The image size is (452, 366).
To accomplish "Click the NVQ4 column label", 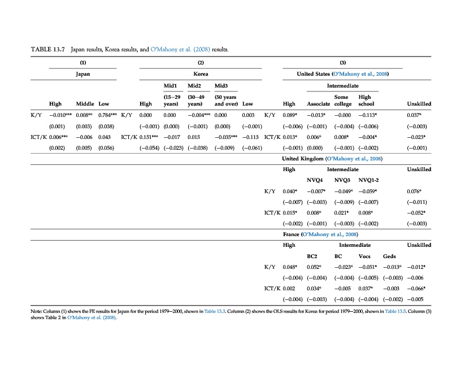I will [x=314, y=180].
